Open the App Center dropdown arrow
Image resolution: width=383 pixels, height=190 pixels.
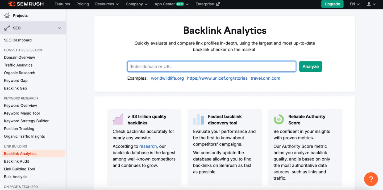[x=187, y=4]
